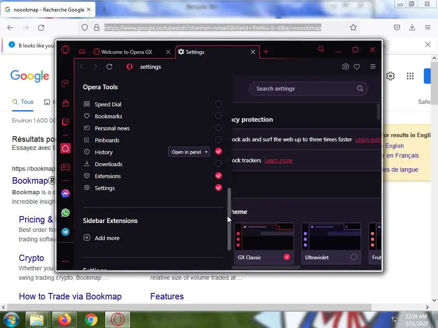The height and width of the screenshot is (328, 438).
Task: Open History 'Open in panel' dropdown
Action: tap(189, 152)
